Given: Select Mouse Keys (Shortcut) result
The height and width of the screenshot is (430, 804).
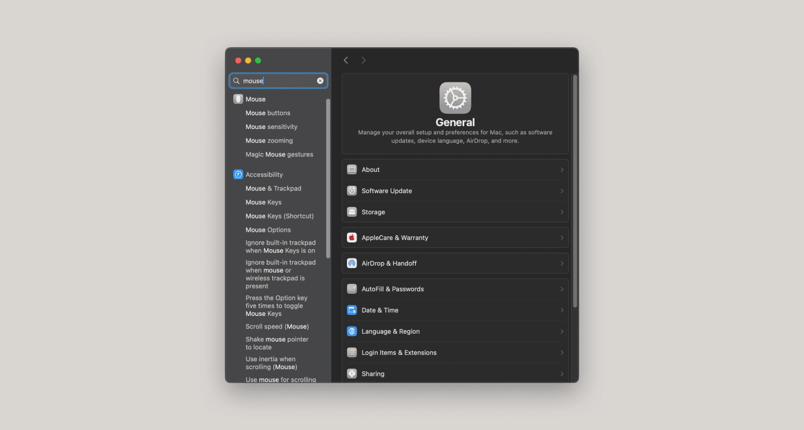Looking at the screenshot, I should pos(279,216).
